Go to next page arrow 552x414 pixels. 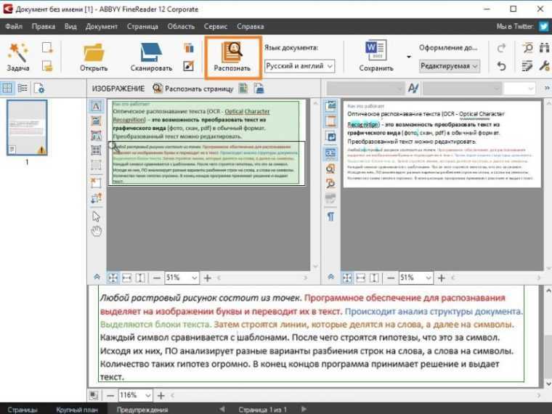coord(304,409)
